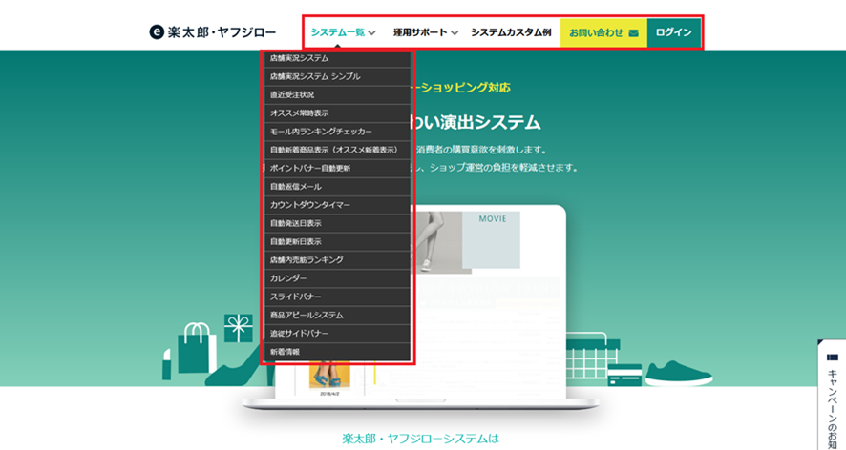Screen dimensions: 846x450
Task: Open カウントダウンタイマー menu item
Action: point(337,205)
